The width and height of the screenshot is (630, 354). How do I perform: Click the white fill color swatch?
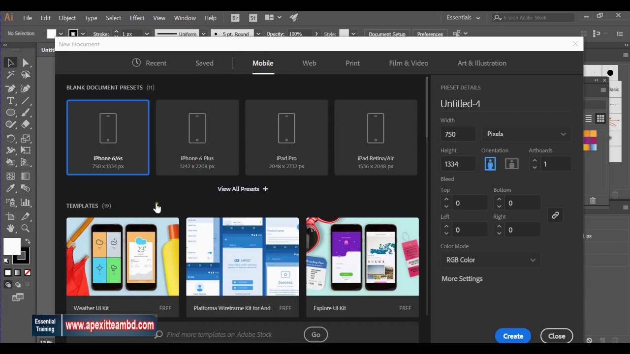[12, 246]
